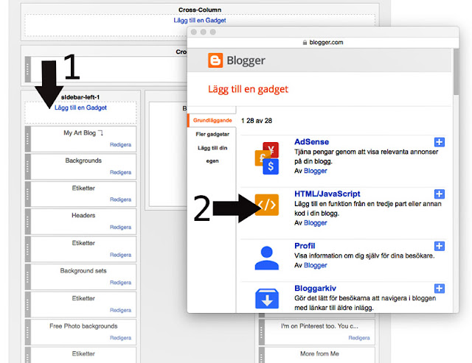Grab the Background sets gadget drag handle

tap(28, 277)
